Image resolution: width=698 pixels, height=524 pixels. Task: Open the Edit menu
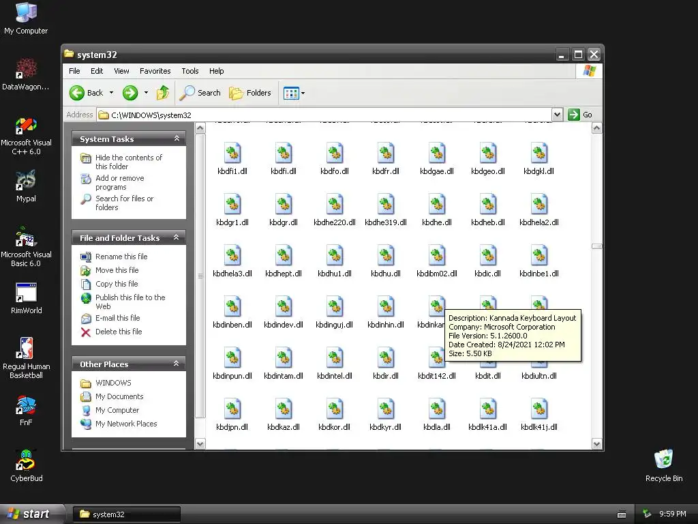pyautogui.click(x=97, y=71)
